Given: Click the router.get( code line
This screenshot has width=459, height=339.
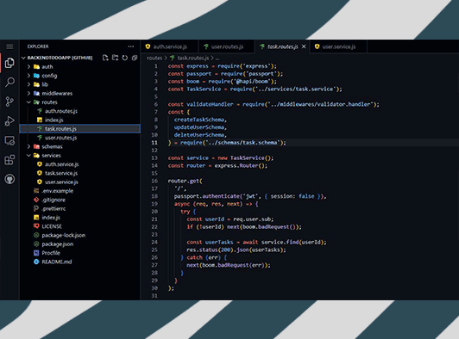Looking at the screenshot, I should [185, 181].
